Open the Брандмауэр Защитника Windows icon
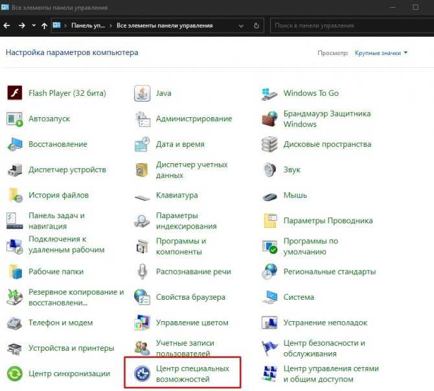This screenshot has width=434, height=391. click(269, 119)
